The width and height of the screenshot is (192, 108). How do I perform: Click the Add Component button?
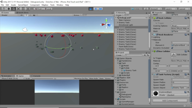pyautogui.click(x=170, y=101)
